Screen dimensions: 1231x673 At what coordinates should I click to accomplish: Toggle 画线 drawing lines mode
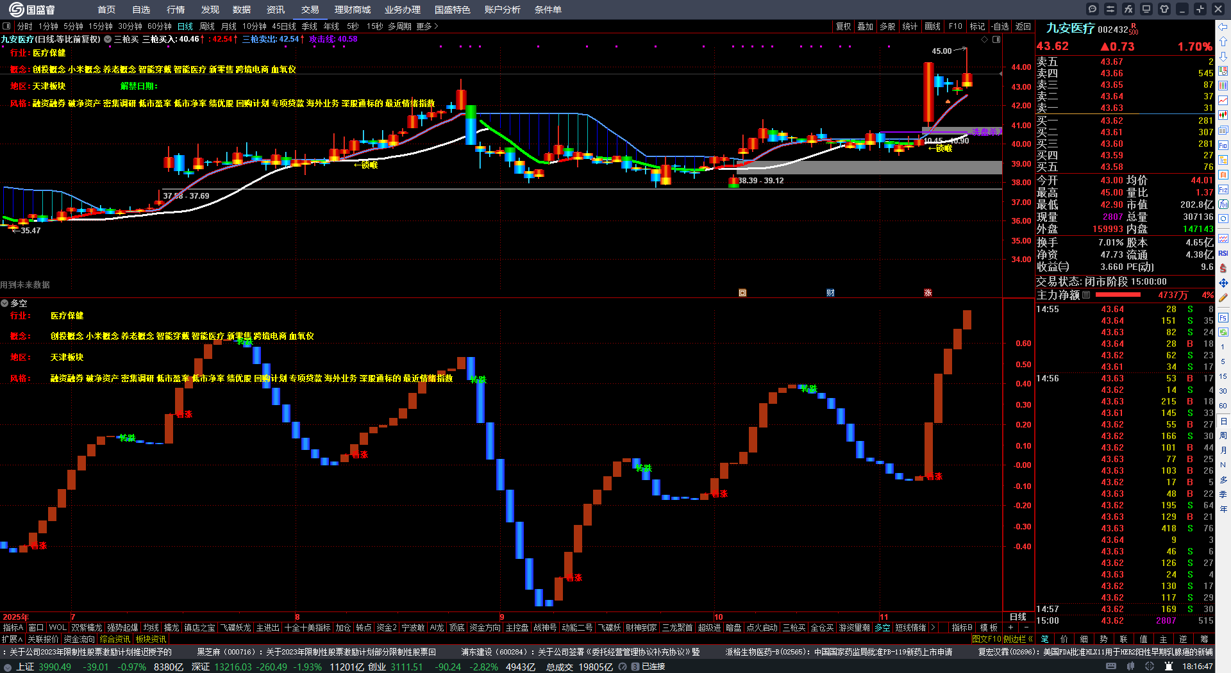[932, 26]
